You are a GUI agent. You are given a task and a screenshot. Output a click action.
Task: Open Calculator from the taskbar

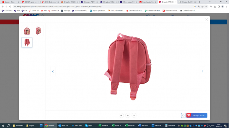170,125
